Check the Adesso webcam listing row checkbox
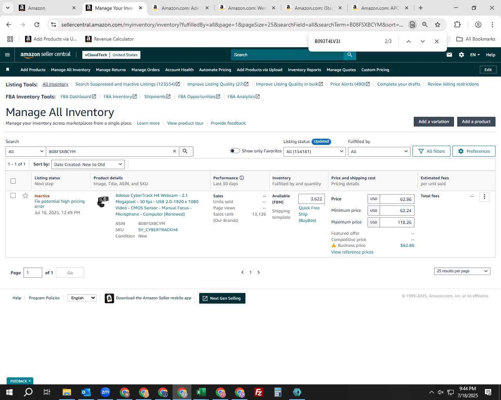 [x=13, y=195]
